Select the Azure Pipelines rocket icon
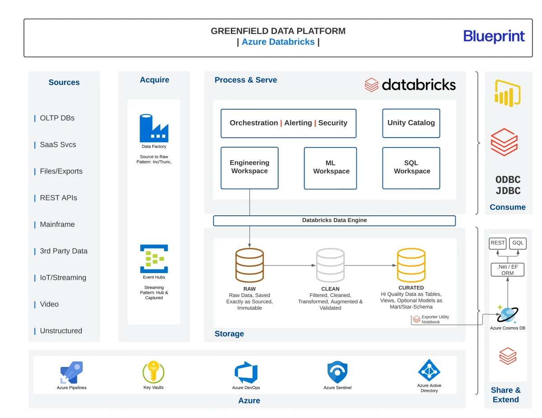This screenshot has height=418, width=542. (71, 372)
